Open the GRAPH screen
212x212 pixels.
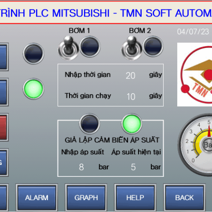86,198
